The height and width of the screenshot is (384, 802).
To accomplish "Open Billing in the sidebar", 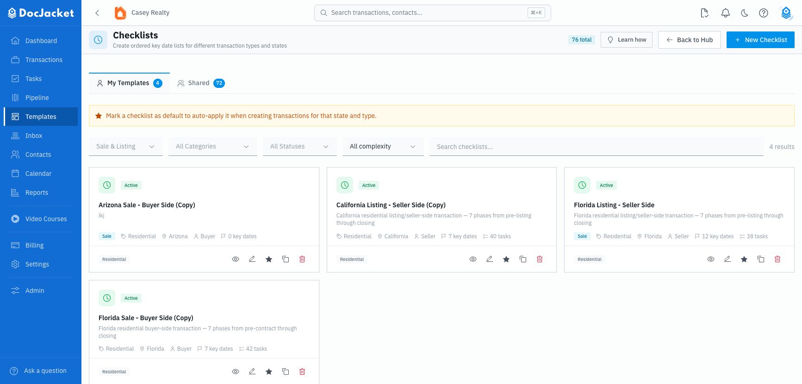I will click(x=41, y=245).
